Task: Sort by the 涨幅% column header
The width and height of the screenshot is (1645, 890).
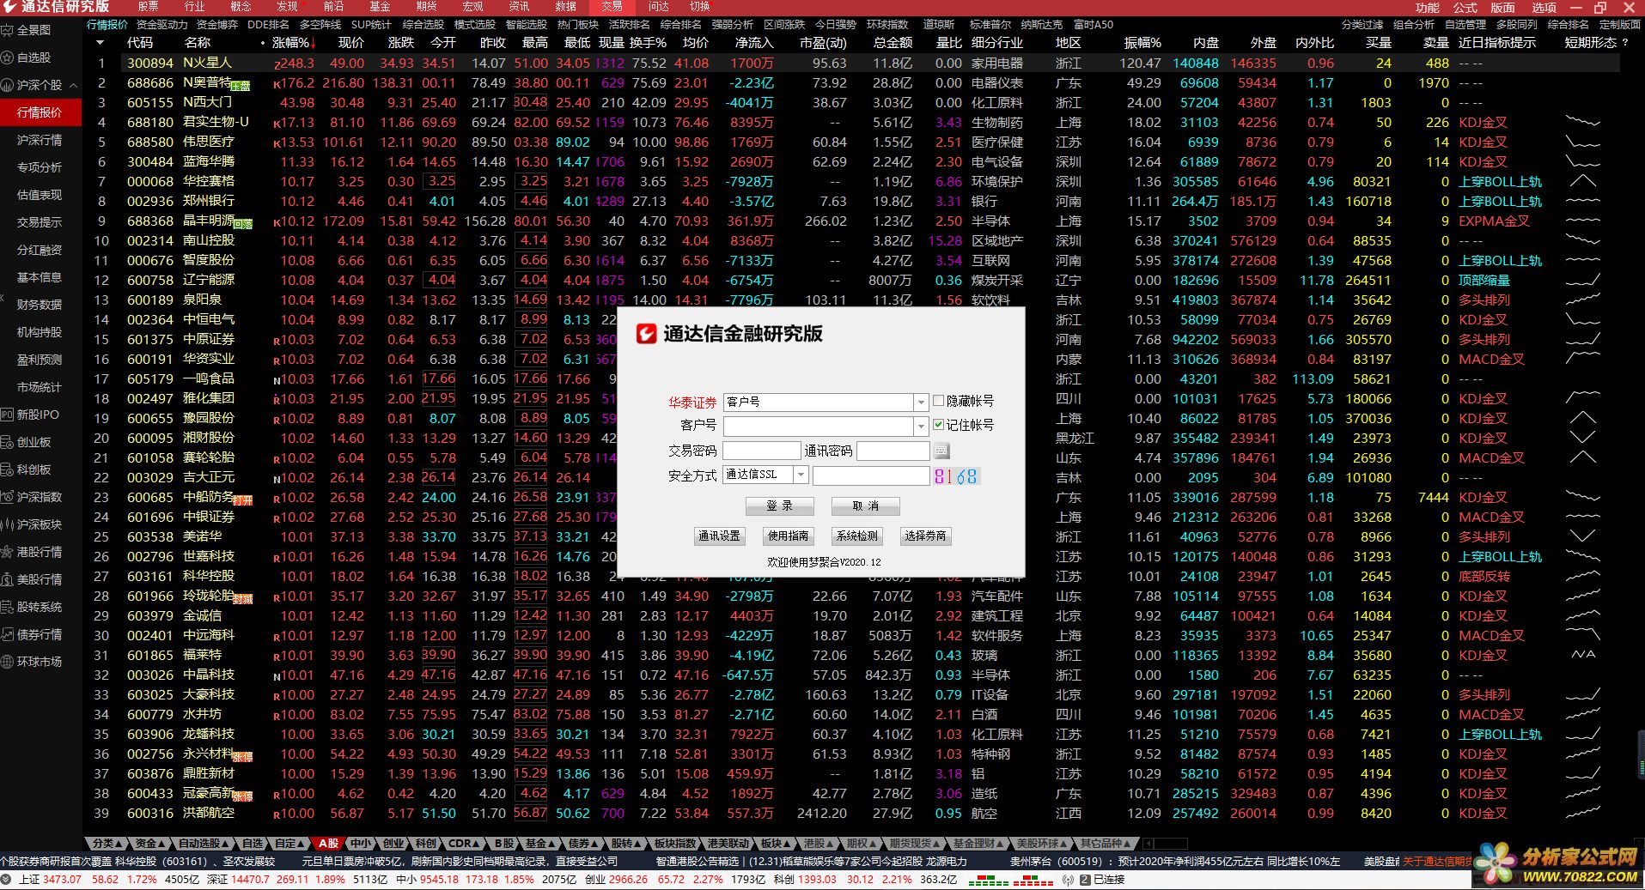Action: (x=293, y=42)
